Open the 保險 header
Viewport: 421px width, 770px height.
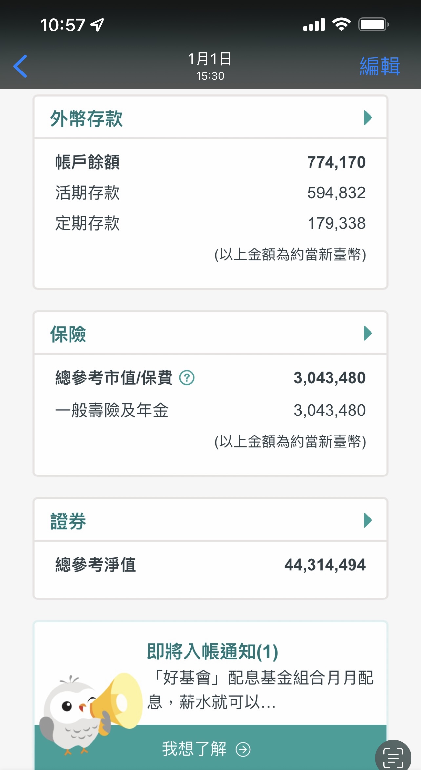pos(68,334)
